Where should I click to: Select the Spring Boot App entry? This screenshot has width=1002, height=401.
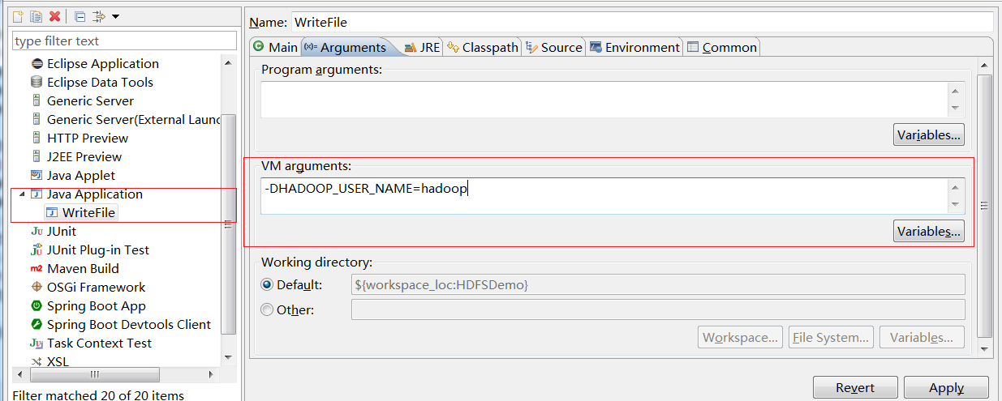[96, 306]
